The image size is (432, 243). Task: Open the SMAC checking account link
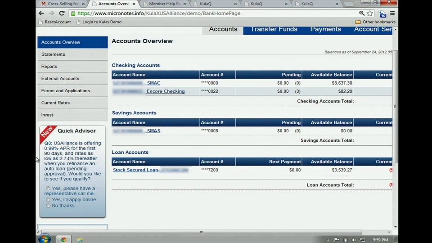[x=153, y=83]
